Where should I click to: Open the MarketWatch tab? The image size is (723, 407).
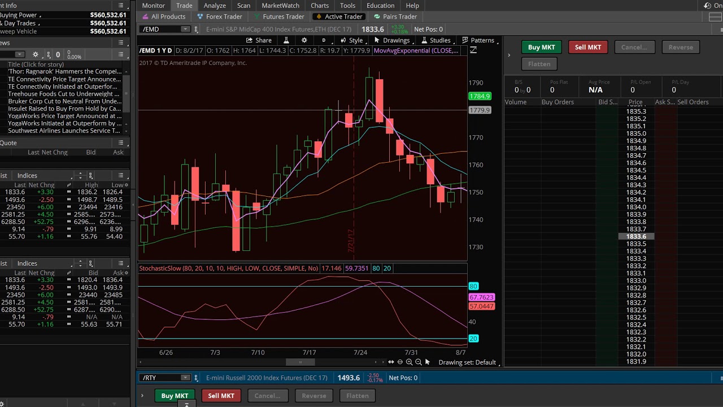[x=280, y=6]
